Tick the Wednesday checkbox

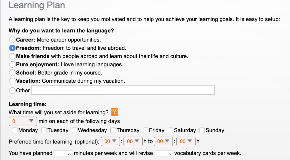(x=75, y=130)
